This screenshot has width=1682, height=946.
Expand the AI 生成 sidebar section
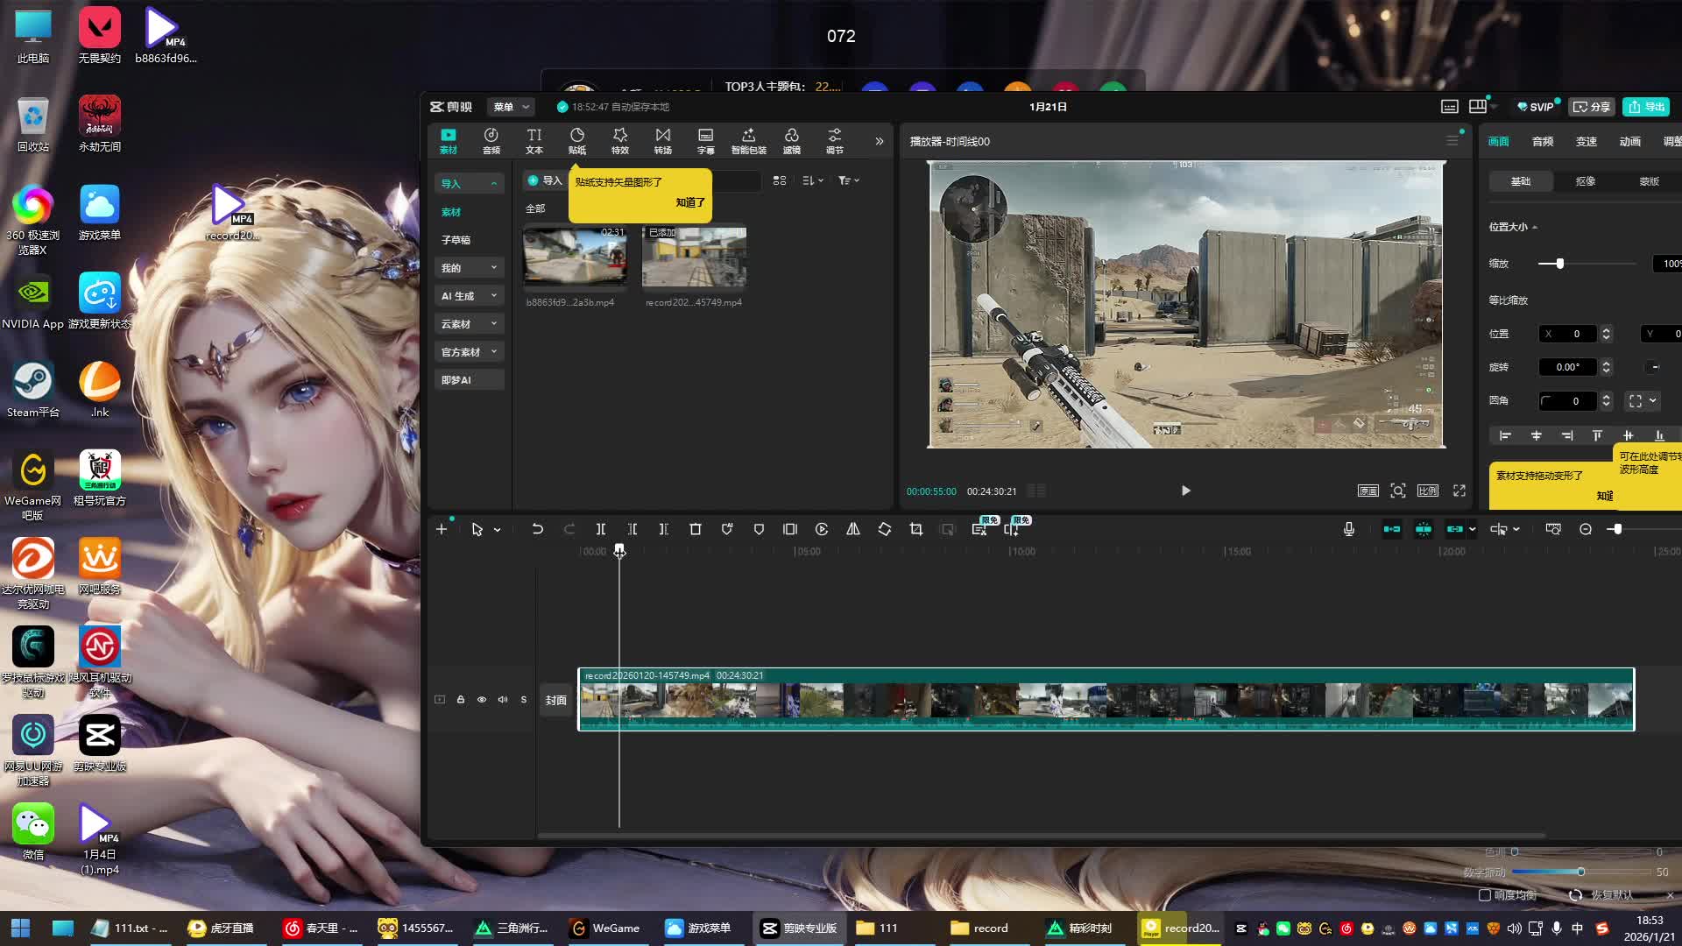click(470, 296)
